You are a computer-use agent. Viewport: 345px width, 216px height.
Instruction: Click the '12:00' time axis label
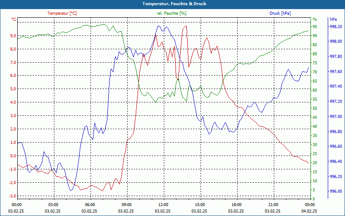coord(163,204)
